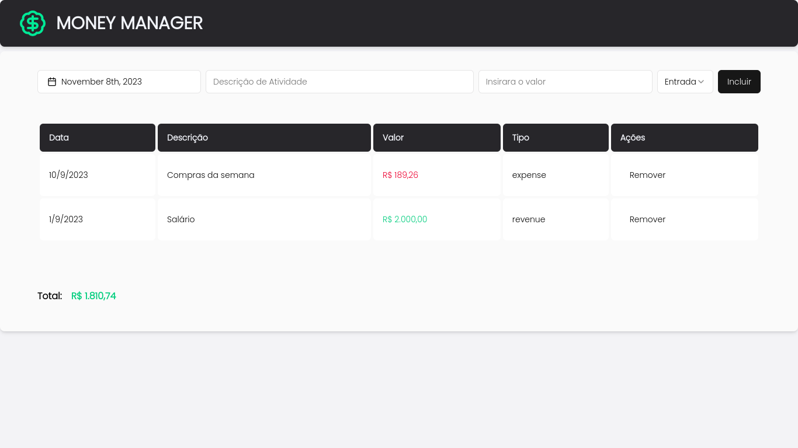
Task: Click the Incluir button
Action: pyautogui.click(x=739, y=82)
